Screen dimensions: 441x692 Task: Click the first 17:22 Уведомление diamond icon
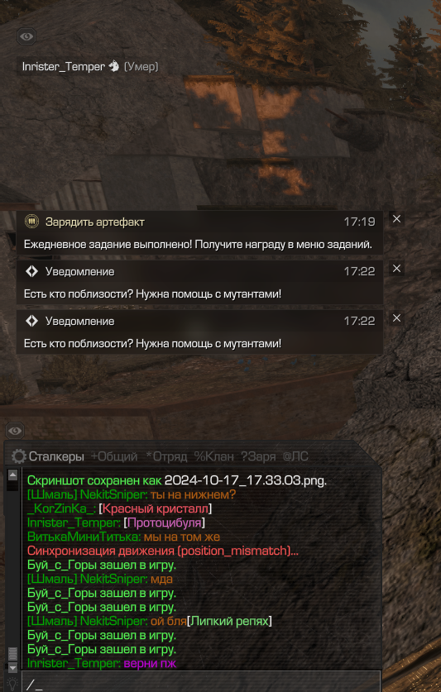tap(31, 271)
